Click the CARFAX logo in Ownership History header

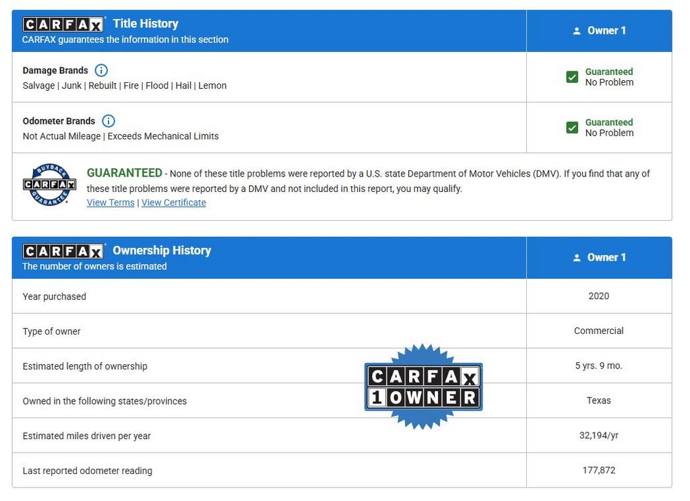pos(63,252)
